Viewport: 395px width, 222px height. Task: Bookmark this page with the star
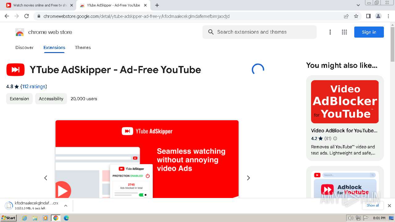point(356,16)
